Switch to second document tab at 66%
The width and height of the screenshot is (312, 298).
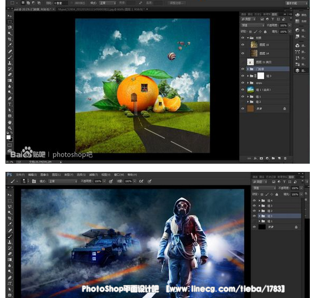coord(102,9)
